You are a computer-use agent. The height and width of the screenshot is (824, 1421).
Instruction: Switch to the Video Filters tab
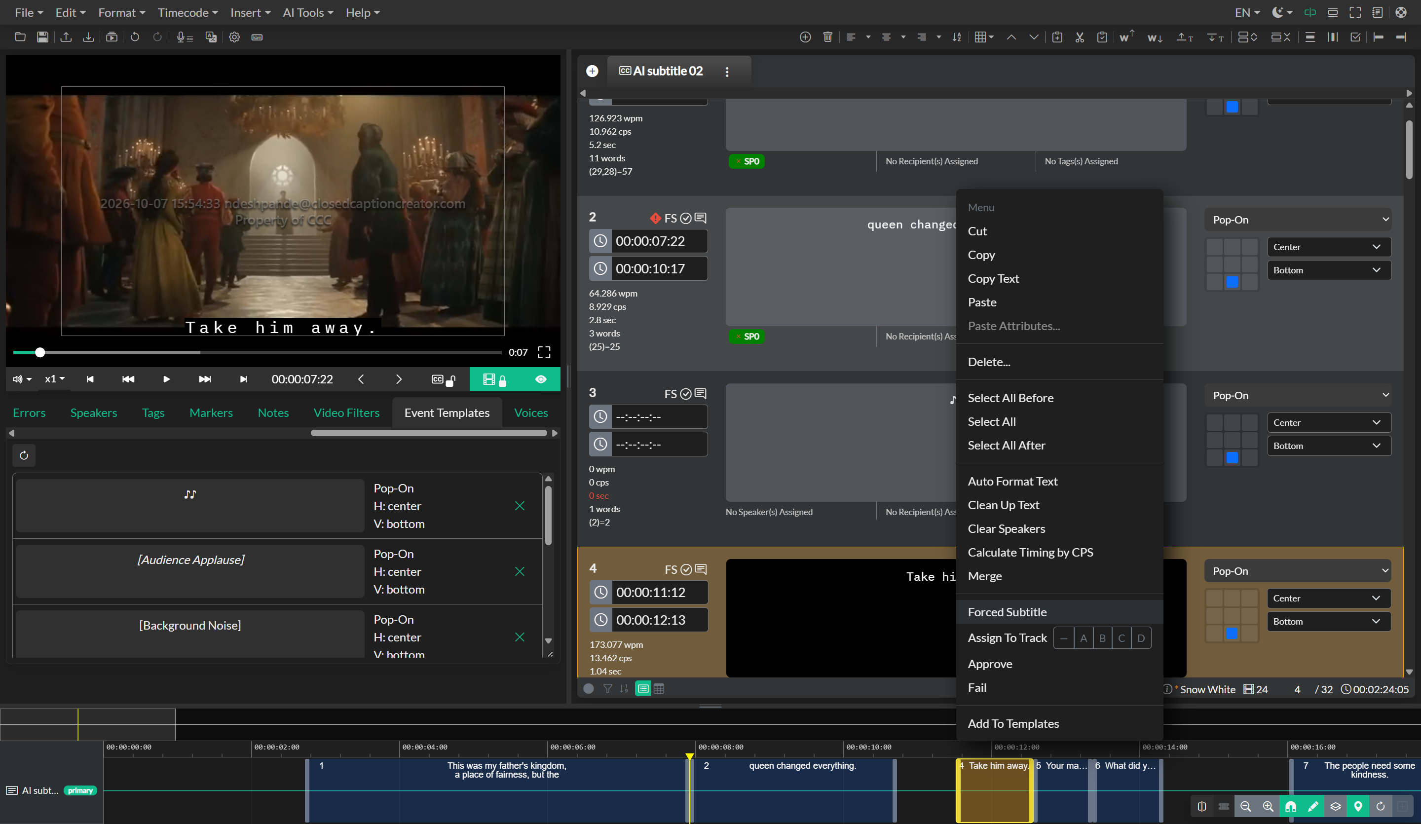click(x=346, y=413)
